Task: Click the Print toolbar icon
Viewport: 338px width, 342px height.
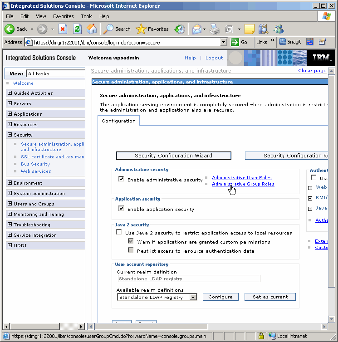Action: point(215,29)
